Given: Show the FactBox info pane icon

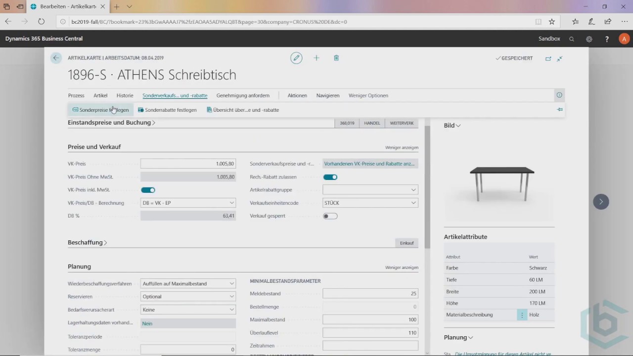Looking at the screenshot, I should click(x=559, y=95).
